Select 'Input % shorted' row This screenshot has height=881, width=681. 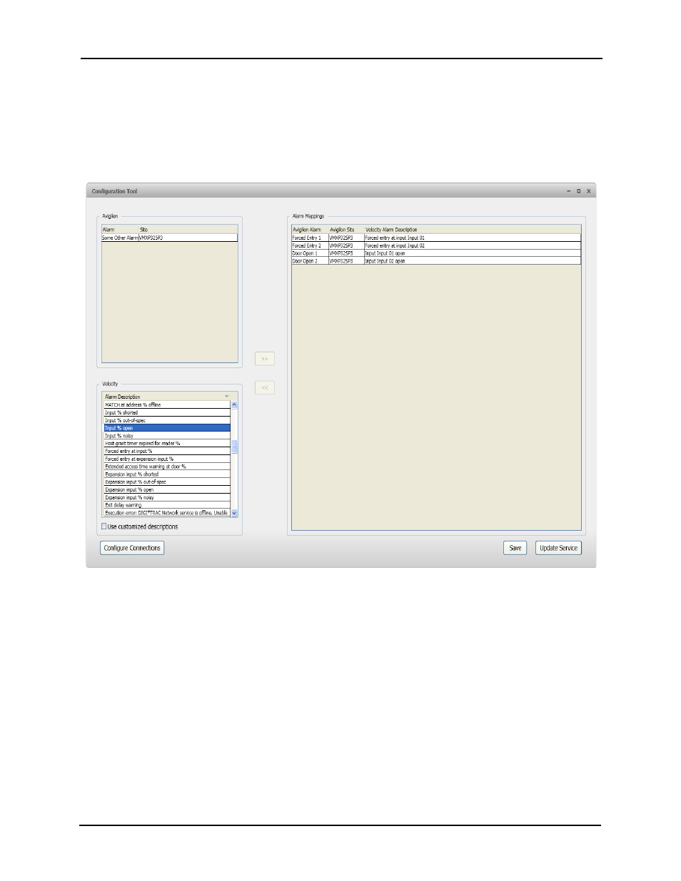(166, 412)
